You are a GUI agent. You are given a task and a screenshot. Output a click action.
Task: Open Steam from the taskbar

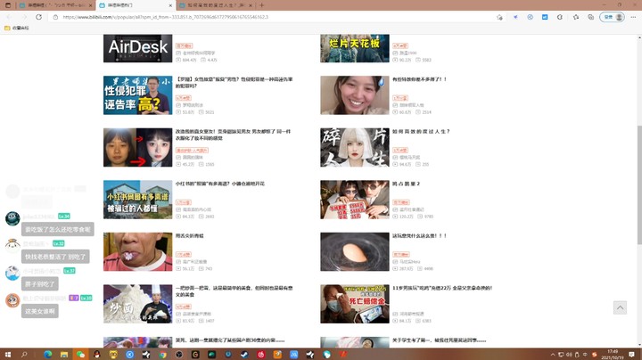pyautogui.click(x=244, y=355)
